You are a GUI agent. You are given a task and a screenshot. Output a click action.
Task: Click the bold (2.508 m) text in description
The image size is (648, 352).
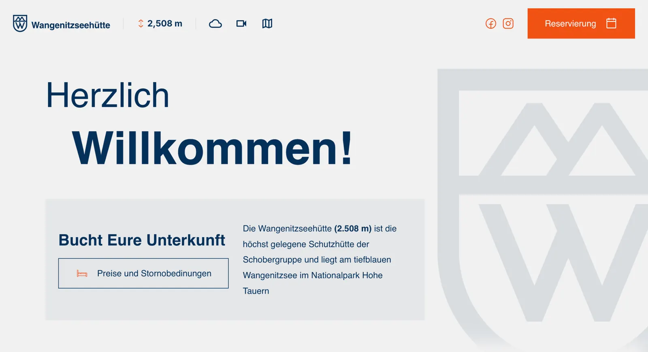click(353, 229)
